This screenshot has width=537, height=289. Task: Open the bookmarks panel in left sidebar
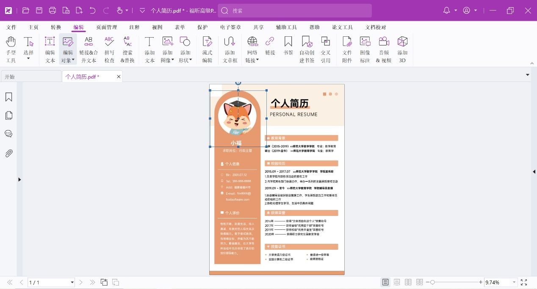pos(8,97)
